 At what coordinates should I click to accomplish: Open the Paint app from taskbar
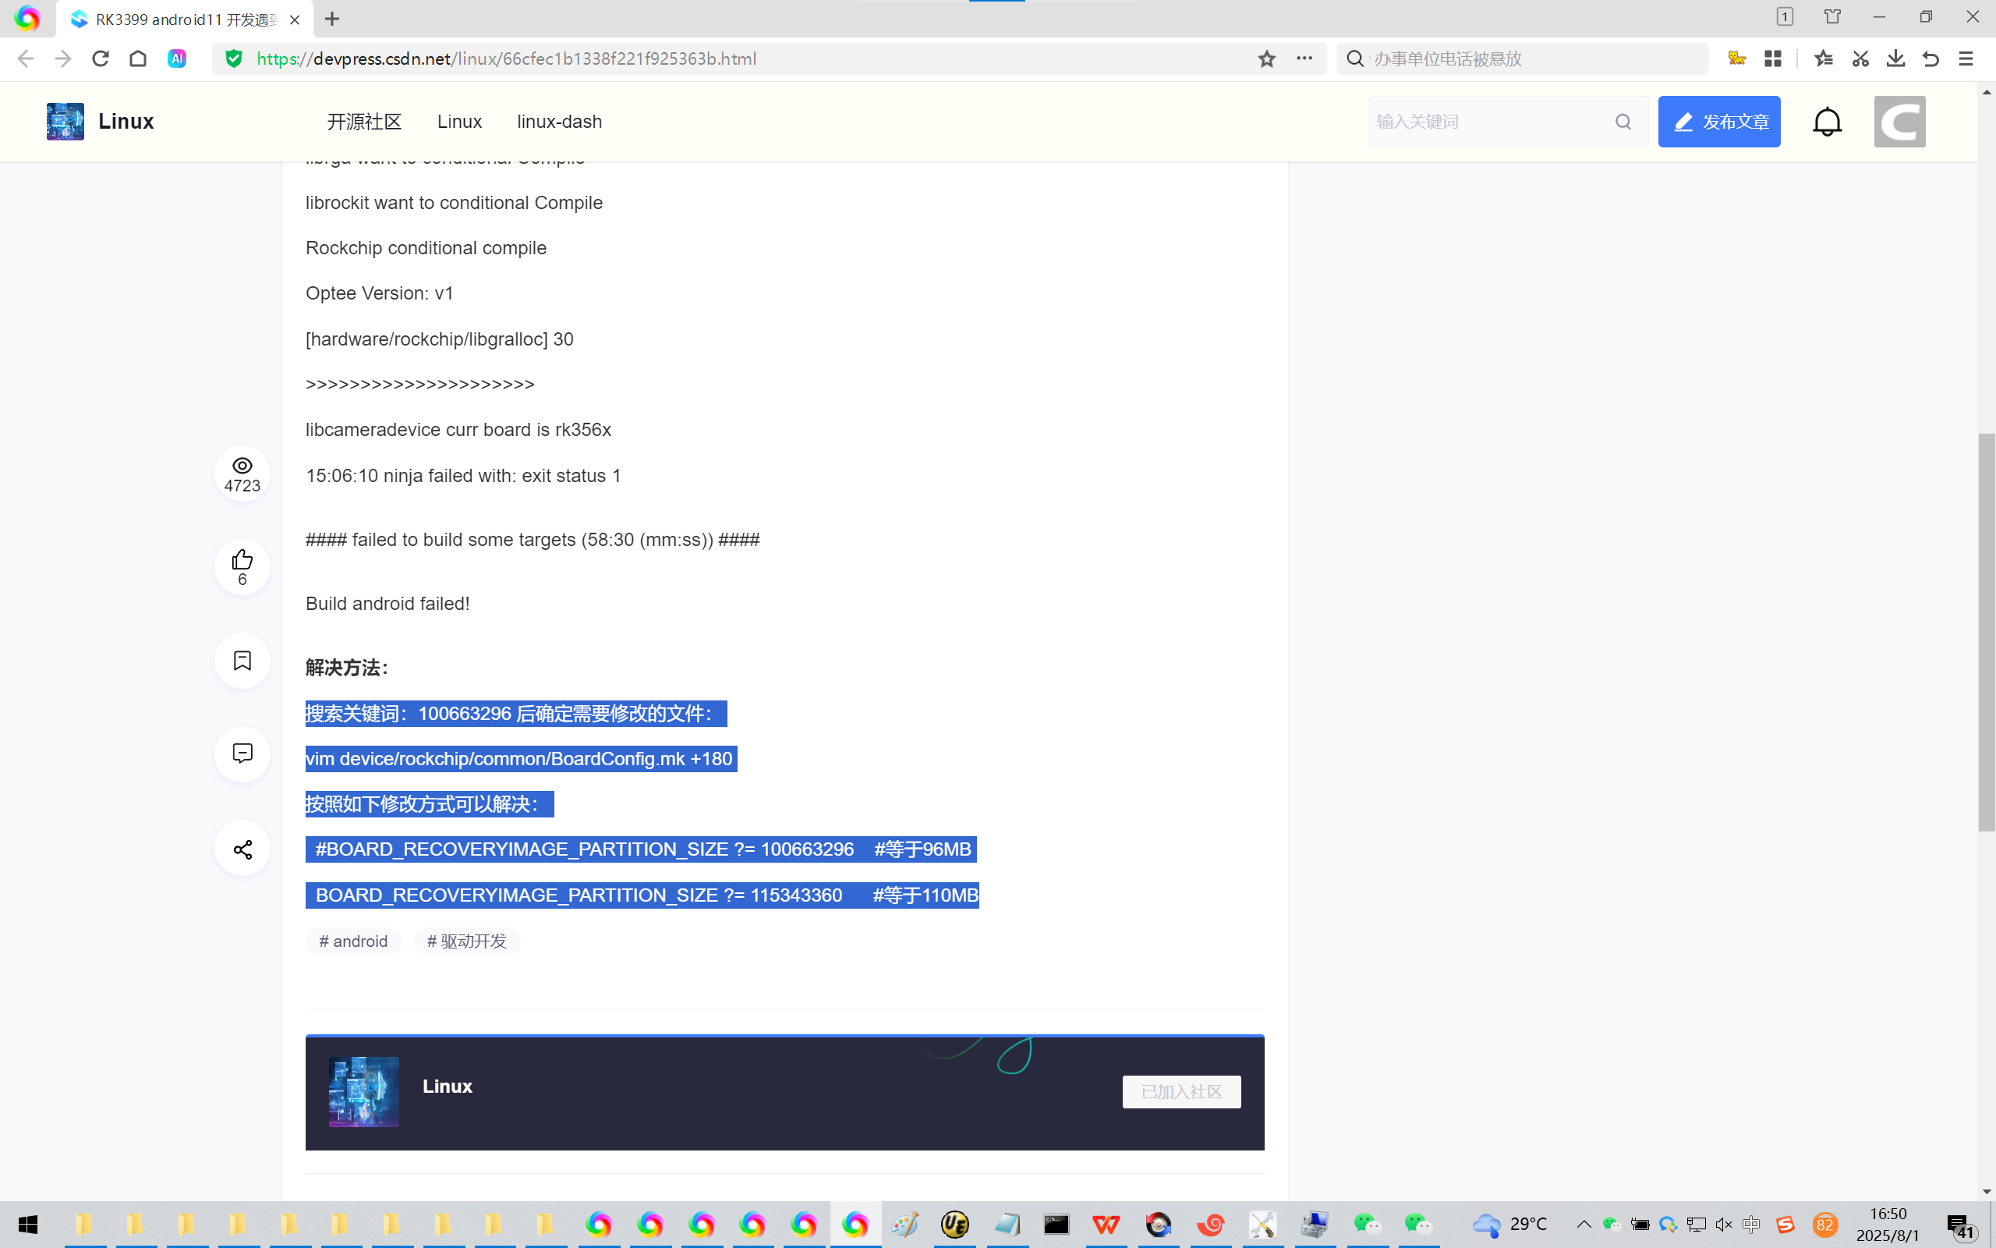(904, 1224)
